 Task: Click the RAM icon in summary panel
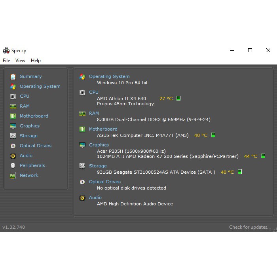coord(82,114)
